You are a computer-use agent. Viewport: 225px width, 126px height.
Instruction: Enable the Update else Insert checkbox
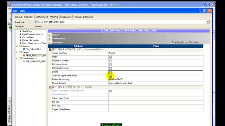(110, 69)
